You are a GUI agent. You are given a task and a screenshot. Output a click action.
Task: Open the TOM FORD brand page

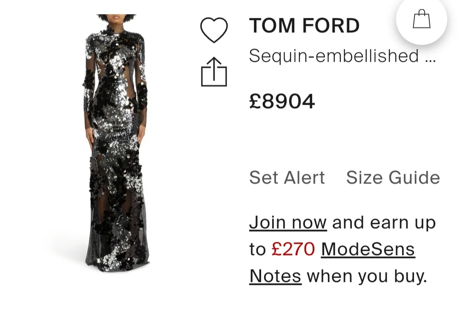(x=304, y=26)
